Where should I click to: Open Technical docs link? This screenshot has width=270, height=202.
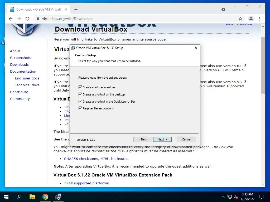pyautogui.click(x=27, y=85)
